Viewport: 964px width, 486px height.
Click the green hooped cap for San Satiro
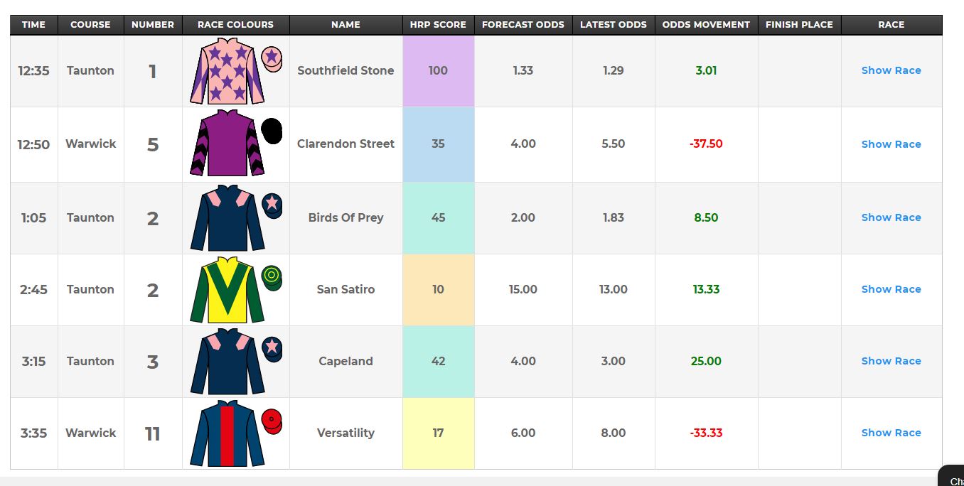[x=272, y=277]
